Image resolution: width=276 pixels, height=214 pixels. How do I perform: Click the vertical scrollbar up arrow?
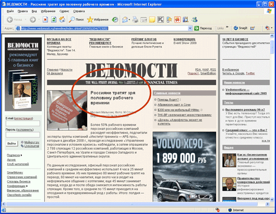(272, 36)
